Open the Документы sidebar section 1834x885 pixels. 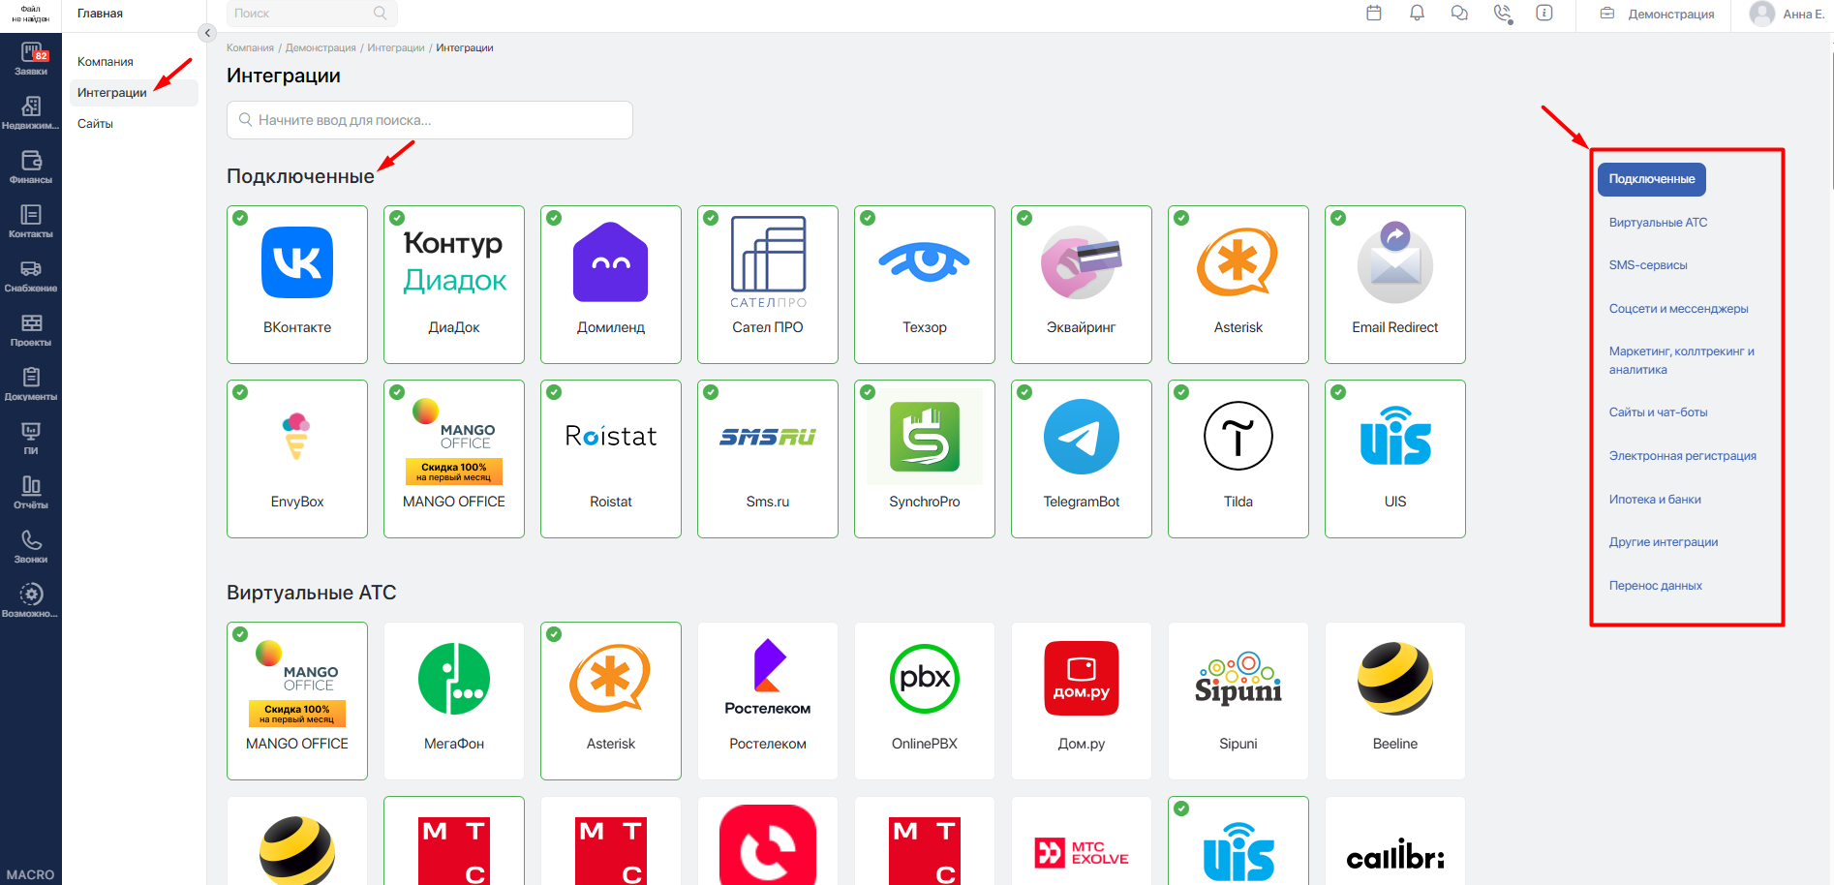point(31,384)
